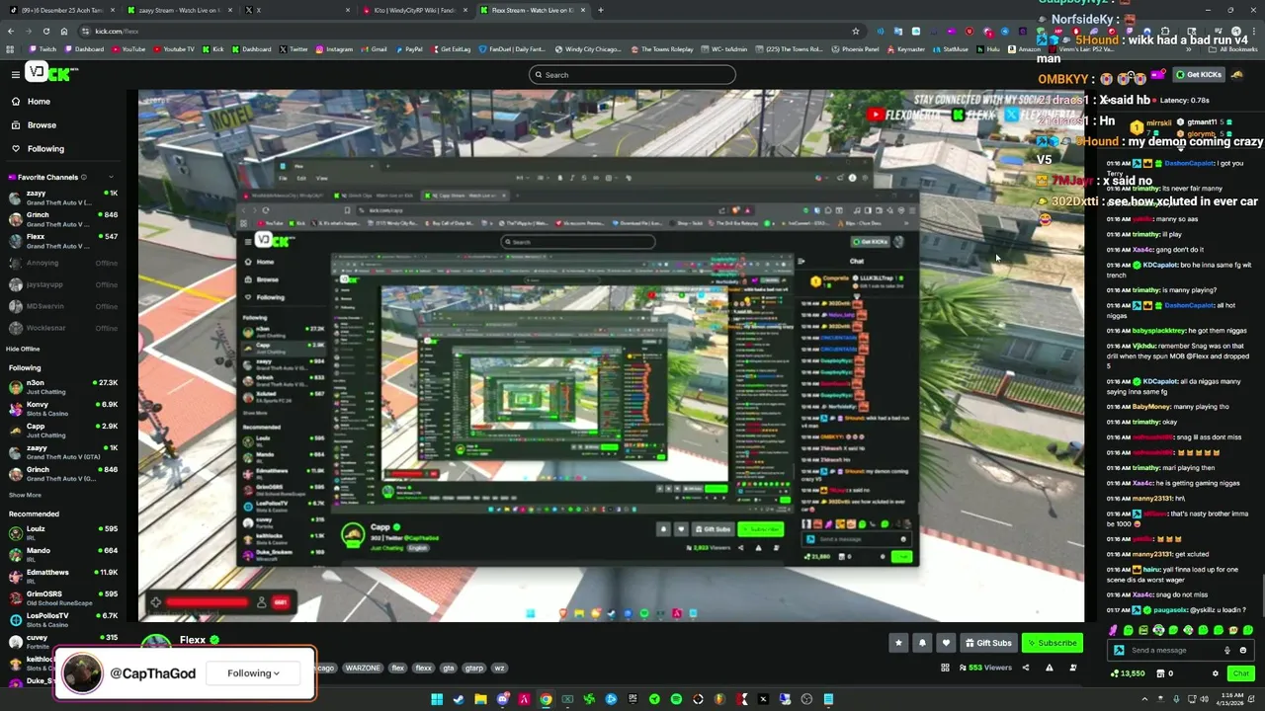Open LosPollosTV recommended channel
This screenshot has width=1265, height=711.
pos(61,619)
